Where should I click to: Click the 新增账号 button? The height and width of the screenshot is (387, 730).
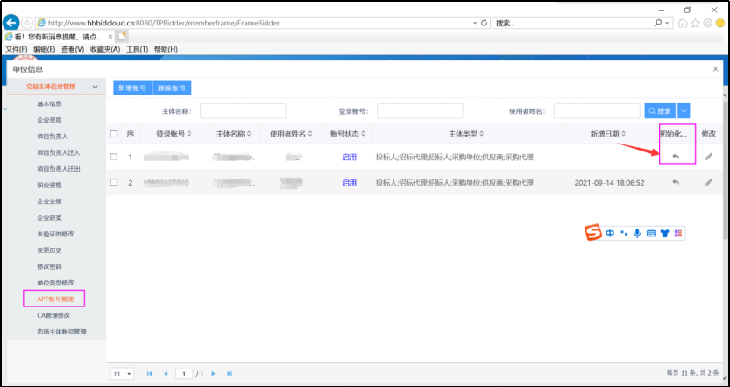click(131, 88)
